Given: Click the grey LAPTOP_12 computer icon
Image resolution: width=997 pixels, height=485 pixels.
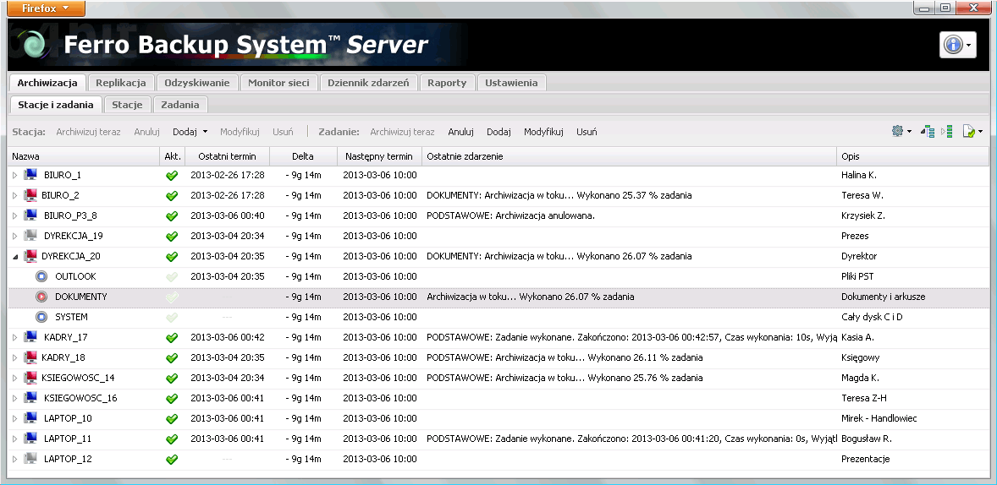Looking at the screenshot, I should [30, 459].
